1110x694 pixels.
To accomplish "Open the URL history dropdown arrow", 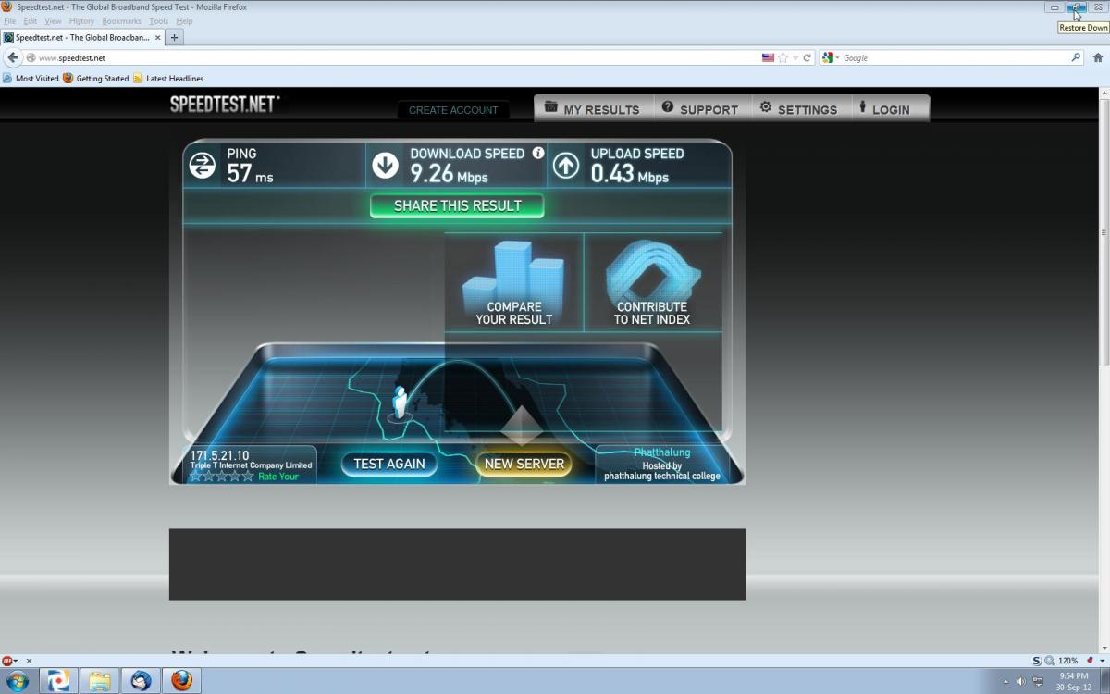I will click(795, 57).
